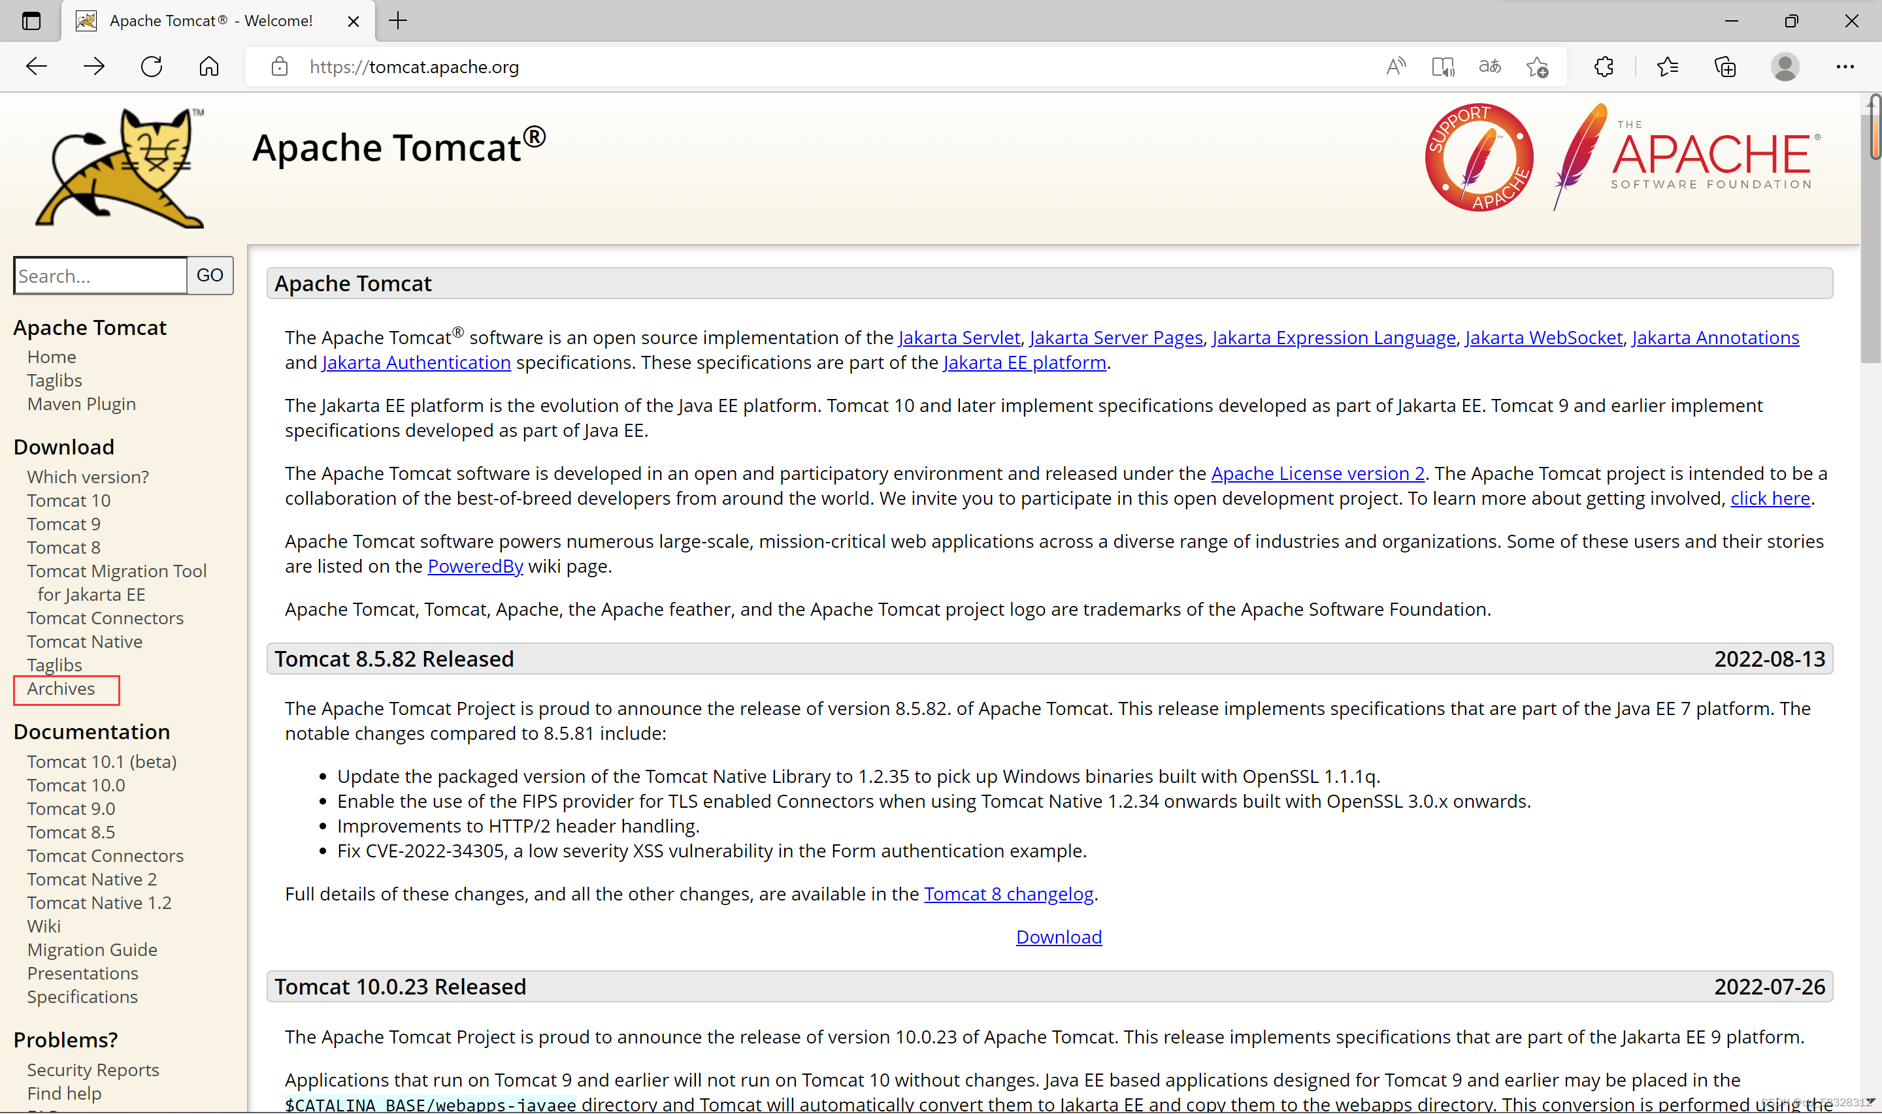Click the Translate page icon
1882x1114 pixels.
coord(1489,67)
